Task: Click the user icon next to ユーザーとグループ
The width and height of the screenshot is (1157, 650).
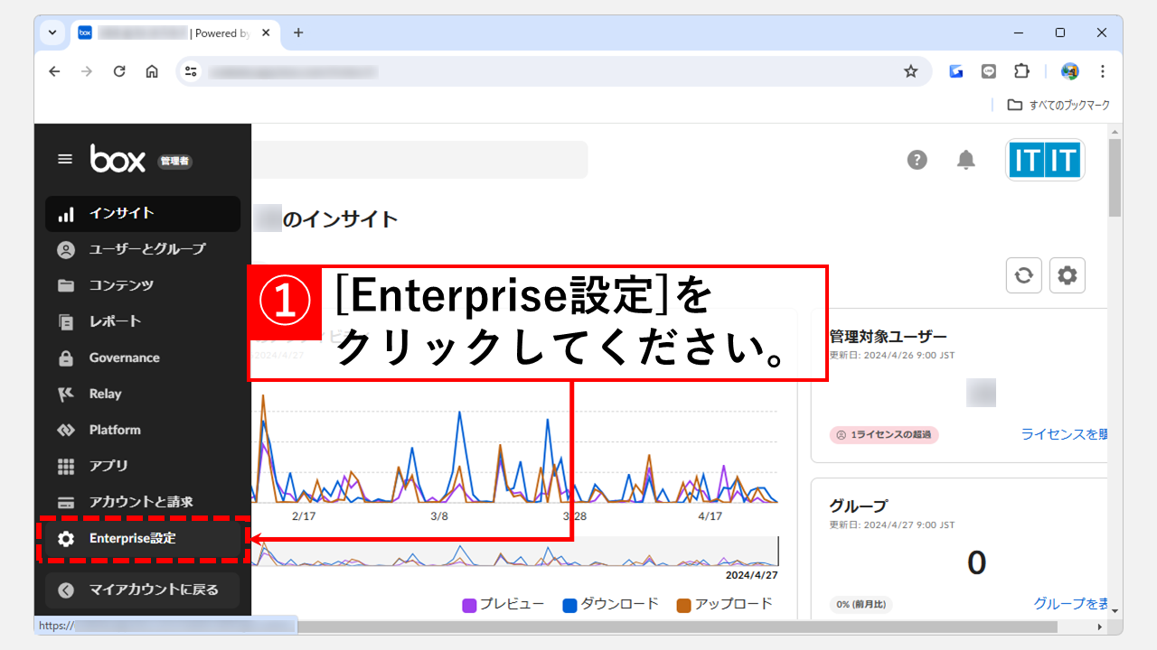Action: pos(66,249)
